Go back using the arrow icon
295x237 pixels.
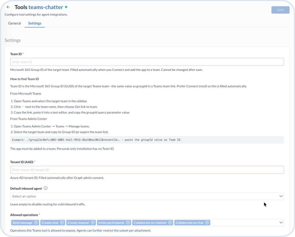coord(8,7)
